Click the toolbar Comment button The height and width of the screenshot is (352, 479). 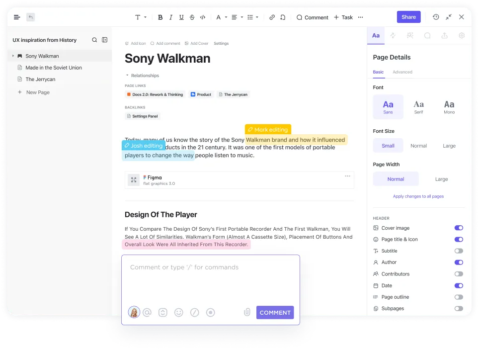[312, 17]
